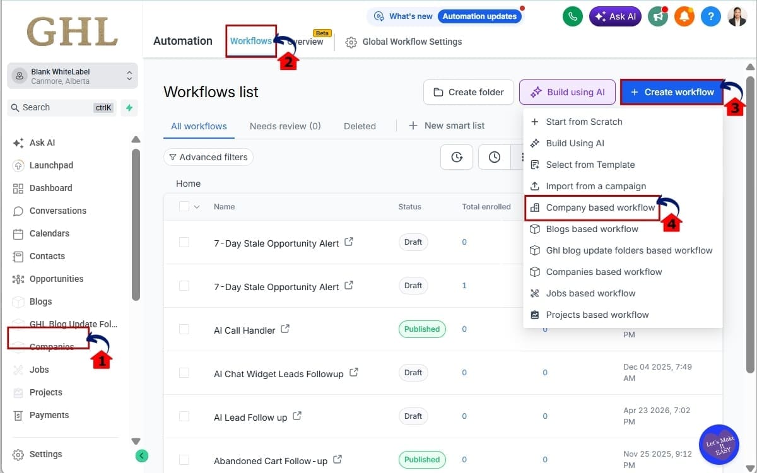The height and width of the screenshot is (473, 757).
Task: Click the green phone dialer icon
Action: (x=572, y=16)
